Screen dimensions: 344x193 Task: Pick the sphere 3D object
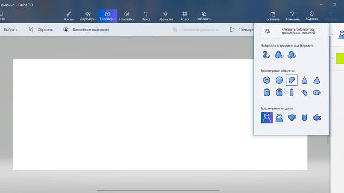coord(279,80)
